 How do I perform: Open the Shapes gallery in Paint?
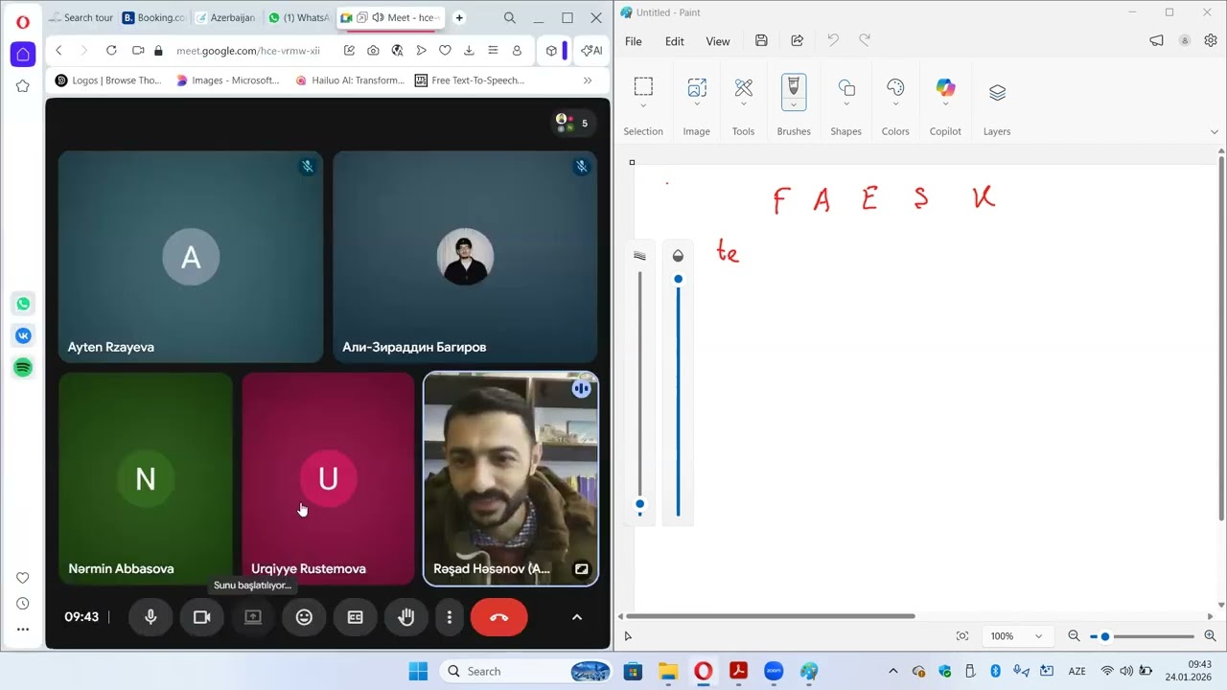[x=846, y=87]
